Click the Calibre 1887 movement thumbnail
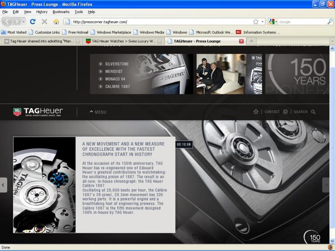The width and height of the screenshot is (335, 251). [x=44, y=185]
